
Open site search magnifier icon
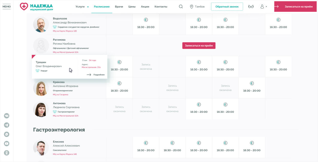(x=181, y=7)
